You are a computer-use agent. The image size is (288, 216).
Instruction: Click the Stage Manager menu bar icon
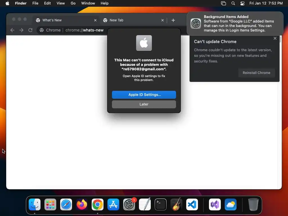click(x=224, y=3)
